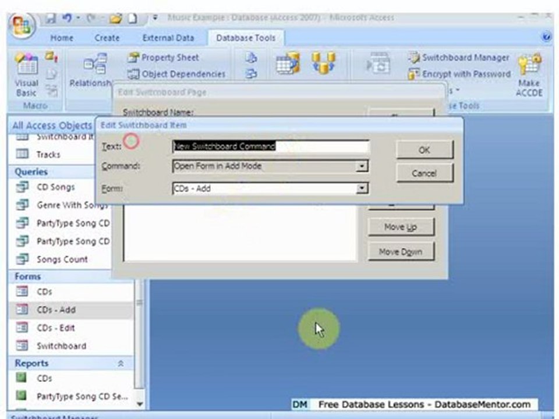Click the Run Macro icon
This screenshot has height=419, width=559.
click(x=51, y=56)
